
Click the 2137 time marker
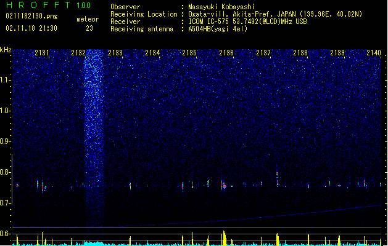263,53
